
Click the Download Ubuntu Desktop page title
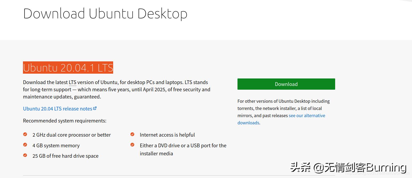click(x=105, y=13)
